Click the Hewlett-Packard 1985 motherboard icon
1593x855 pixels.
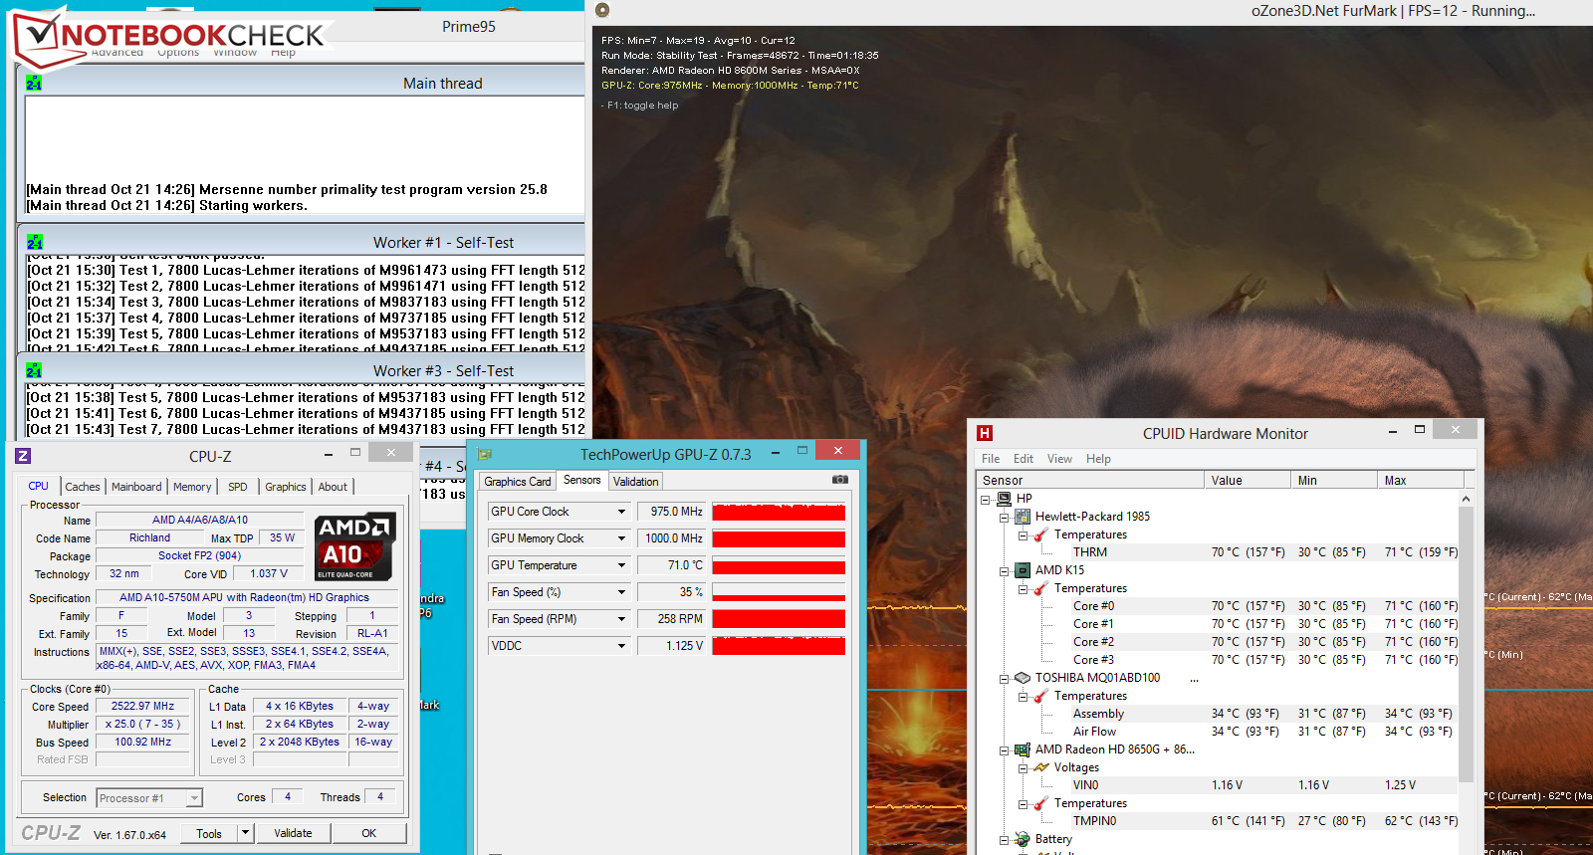[1023, 517]
